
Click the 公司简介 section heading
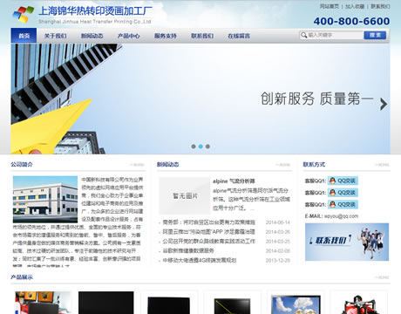(x=22, y=165)
